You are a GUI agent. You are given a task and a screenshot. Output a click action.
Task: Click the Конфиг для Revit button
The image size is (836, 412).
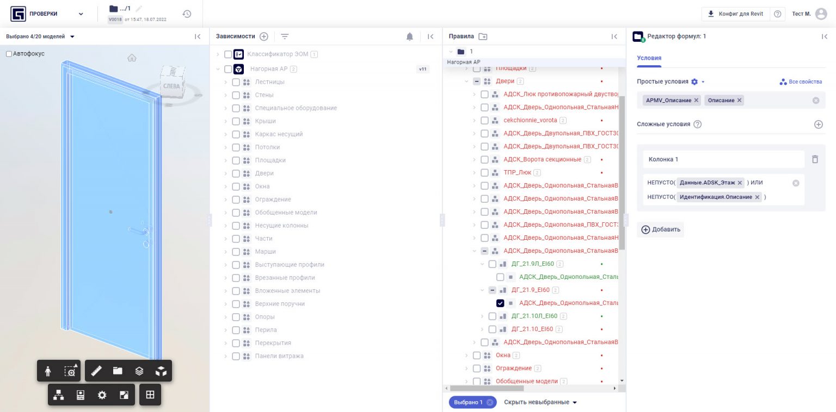[736, 14]
